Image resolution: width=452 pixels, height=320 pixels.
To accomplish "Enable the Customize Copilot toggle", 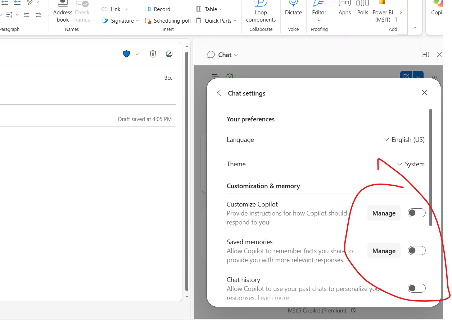I will [x=416, y=213].
